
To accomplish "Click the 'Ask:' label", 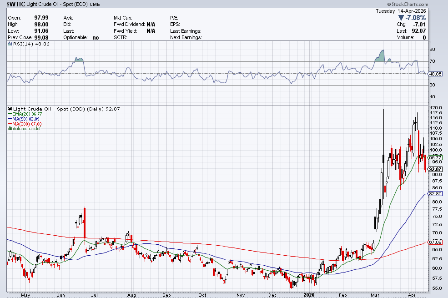I will point(68,18).
